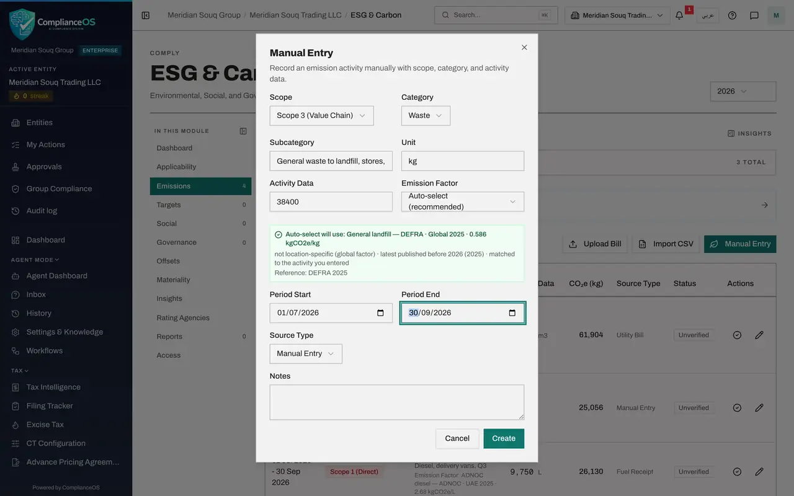Open the Category Waste dropdown
Image resolution: width=794 pixels, height=496 pixels.
tap(426, 115)
